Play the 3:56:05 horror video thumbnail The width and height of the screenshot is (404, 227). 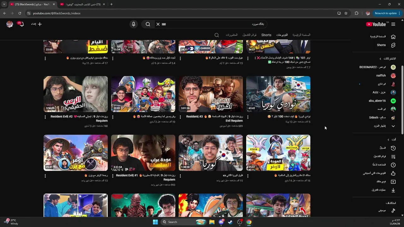[x=75, y=94]
